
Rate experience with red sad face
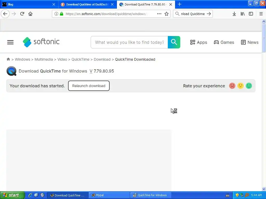point(232,86)
